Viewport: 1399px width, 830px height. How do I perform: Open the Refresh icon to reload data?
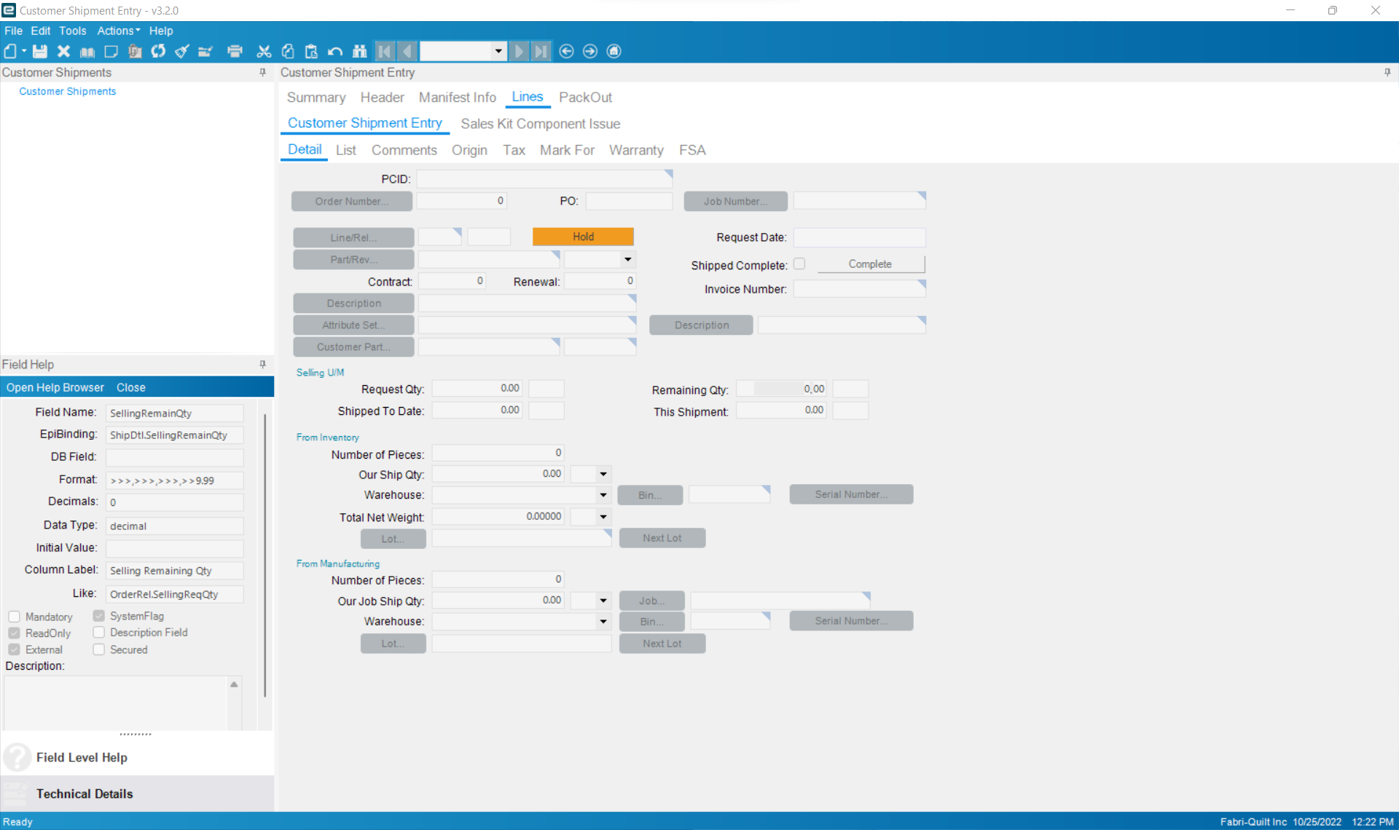click(158, 51)
